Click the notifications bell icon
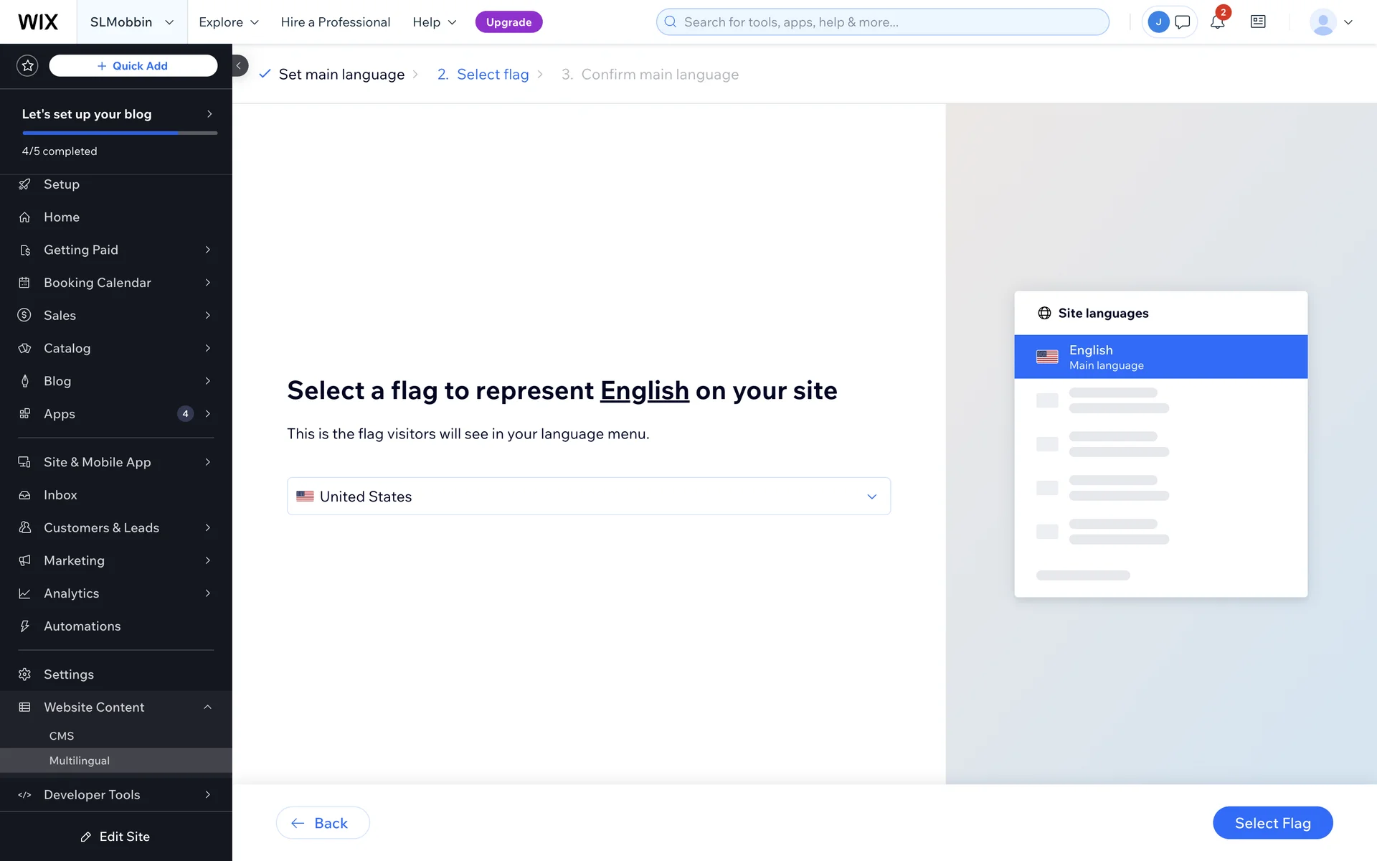 click(x=1217, y=22)
